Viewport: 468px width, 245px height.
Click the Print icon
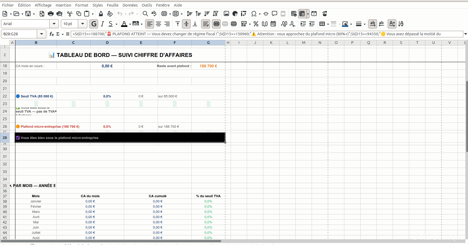51,14
